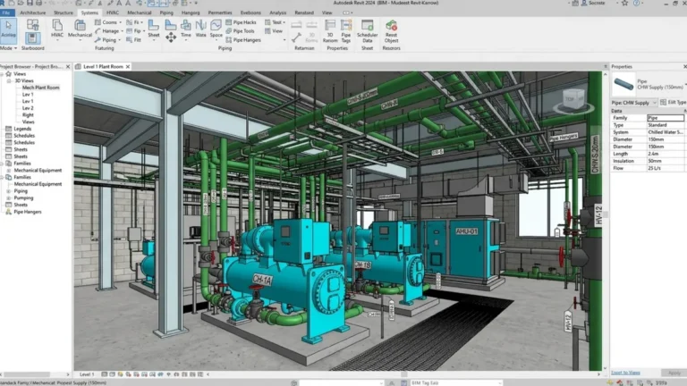Click the View tool under Test
Image resolution: width=687 pixels, height=386 pixels.
coord(274,31)
